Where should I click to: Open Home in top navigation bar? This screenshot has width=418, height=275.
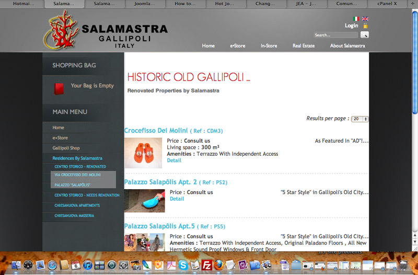tap(208, 45)
